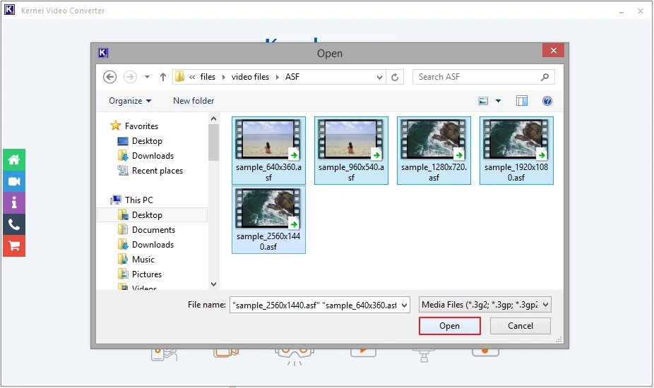Select sample_1920x1080.asf thumbnail
The width and height of the screenshot is (654, 388).
tap(516, 150)
